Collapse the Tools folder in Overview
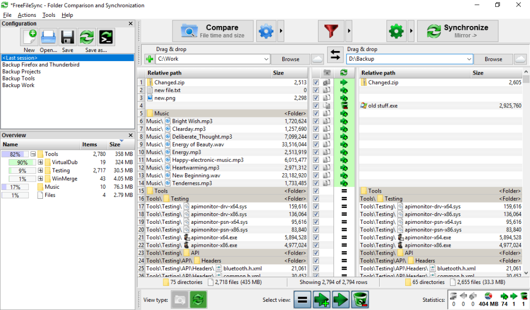The width and height of the screenshot is (530, 310). (33, 154)
